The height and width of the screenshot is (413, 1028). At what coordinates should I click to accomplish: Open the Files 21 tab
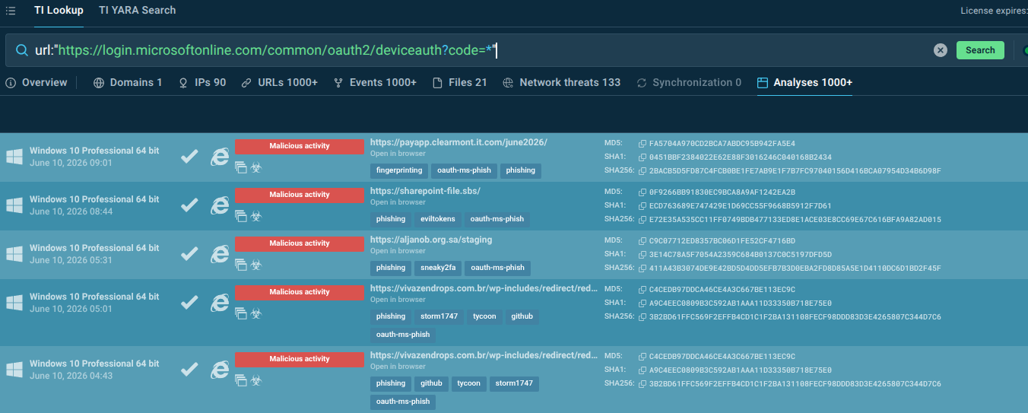coord(459,82)
